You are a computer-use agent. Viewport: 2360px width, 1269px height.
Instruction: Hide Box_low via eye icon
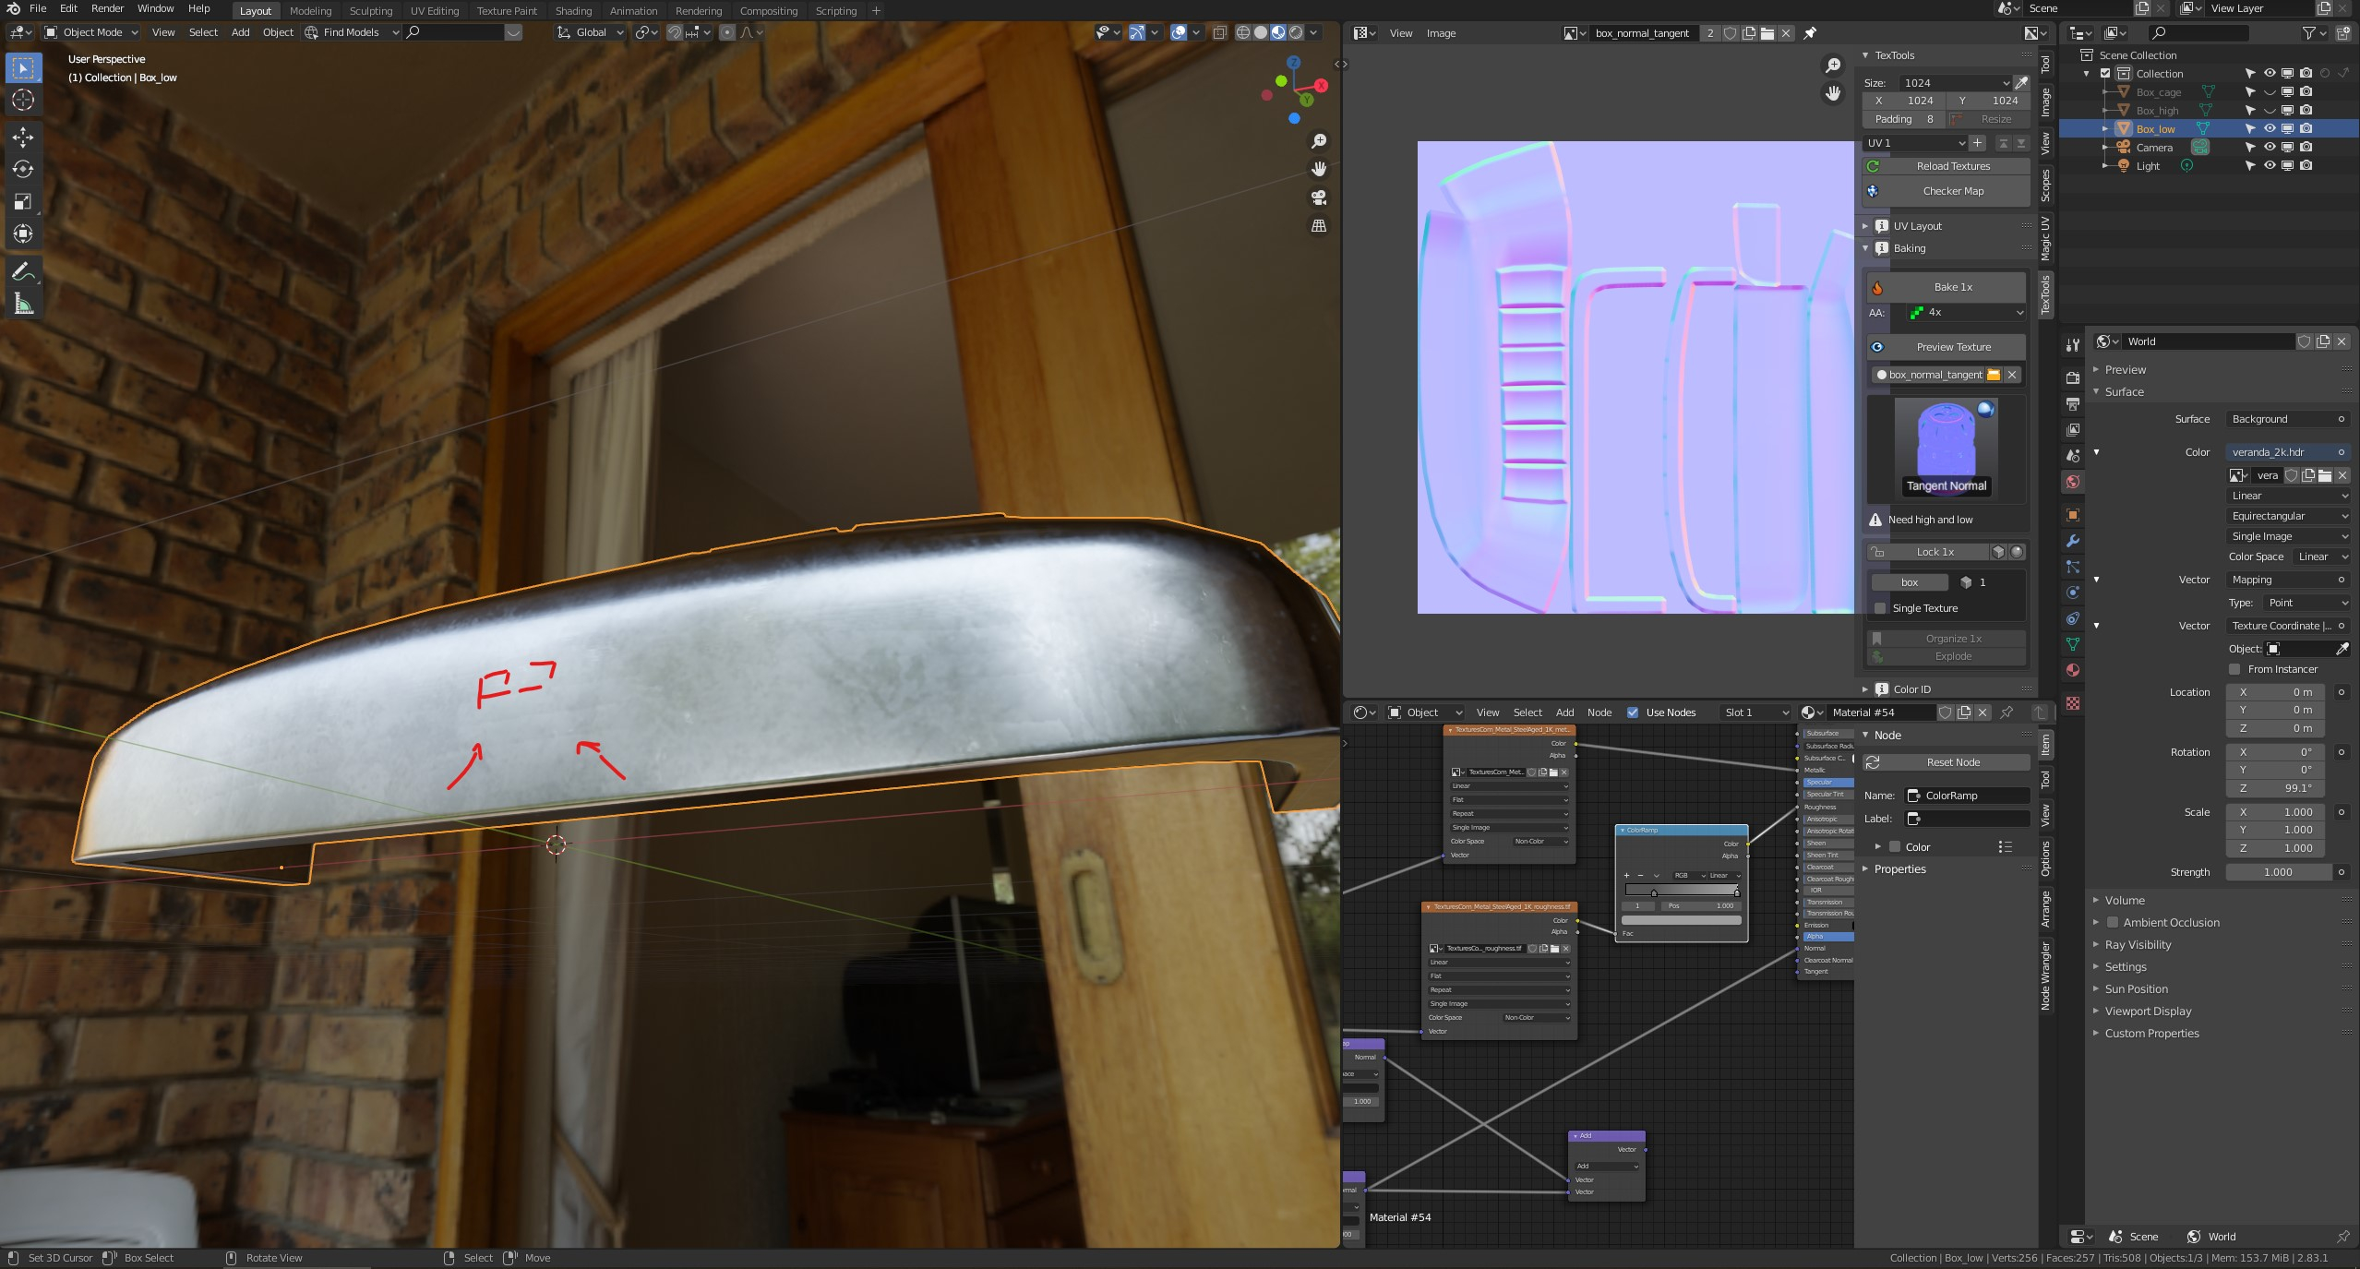coord(2270,129)
